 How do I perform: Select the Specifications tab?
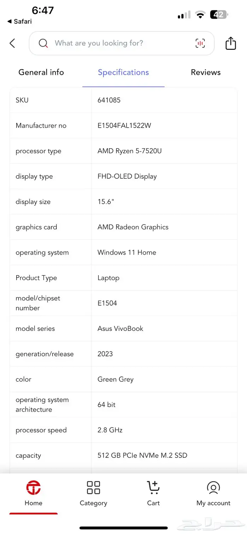(123, 72)
